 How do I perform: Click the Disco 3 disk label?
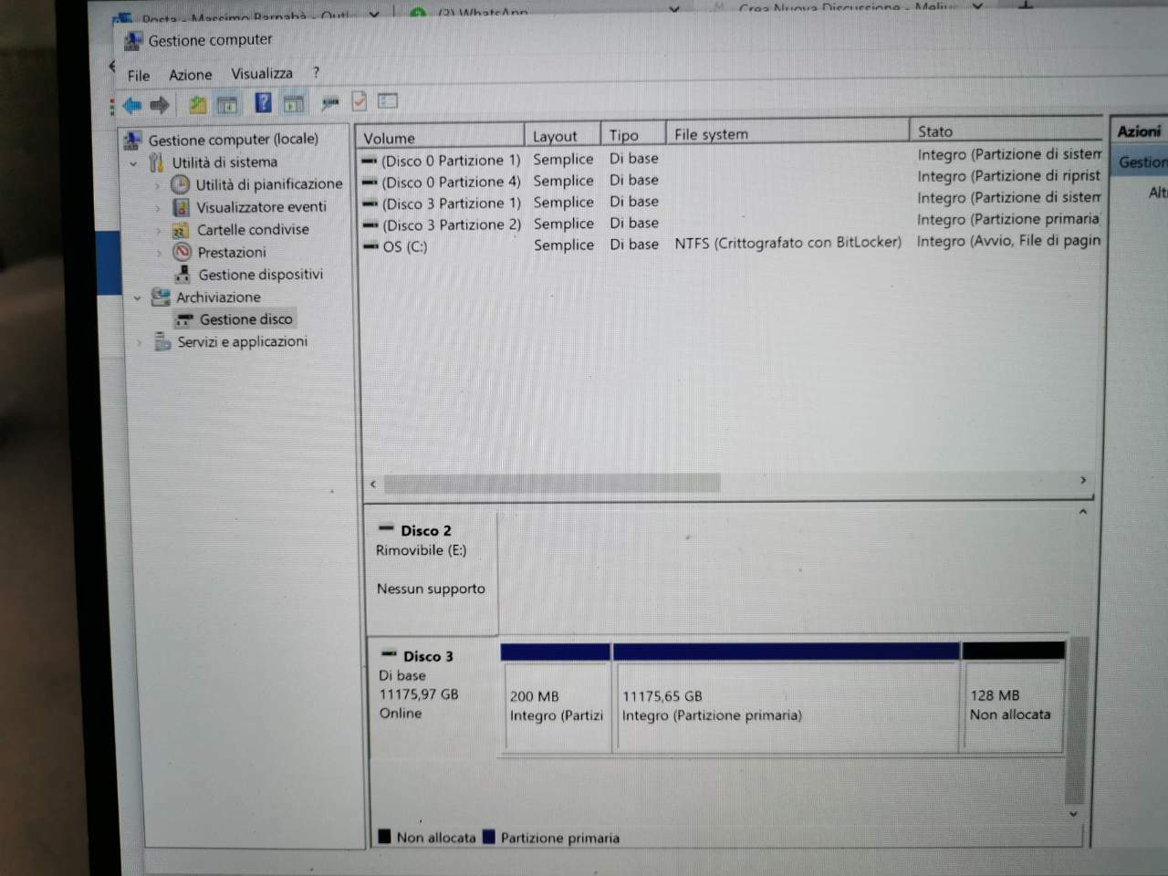428,656
